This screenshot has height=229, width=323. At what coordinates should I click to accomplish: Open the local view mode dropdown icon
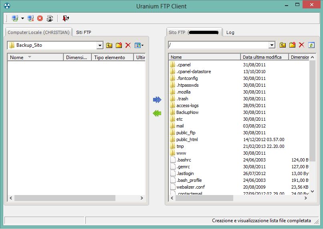[139, 45]
